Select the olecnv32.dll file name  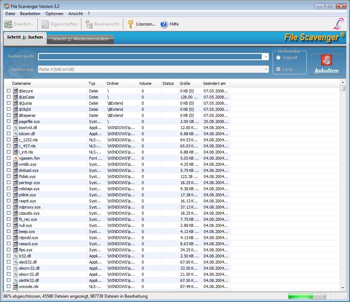(x=29, y=268)
